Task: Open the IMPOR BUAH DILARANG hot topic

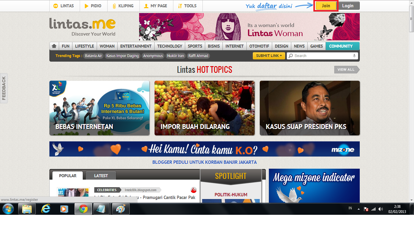Action: pos(205,108)
